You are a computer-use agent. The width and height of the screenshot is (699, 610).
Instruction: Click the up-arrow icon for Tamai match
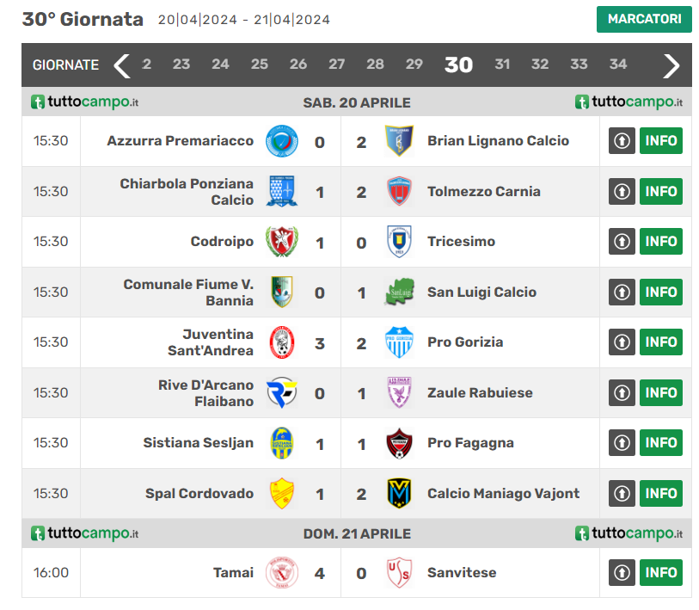coord(622,573)
